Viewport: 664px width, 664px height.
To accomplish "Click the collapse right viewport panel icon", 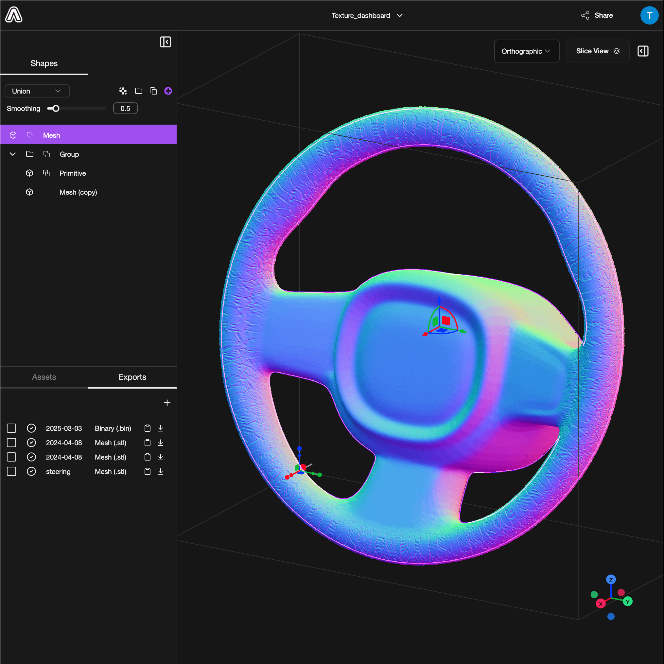I will 643,51.
